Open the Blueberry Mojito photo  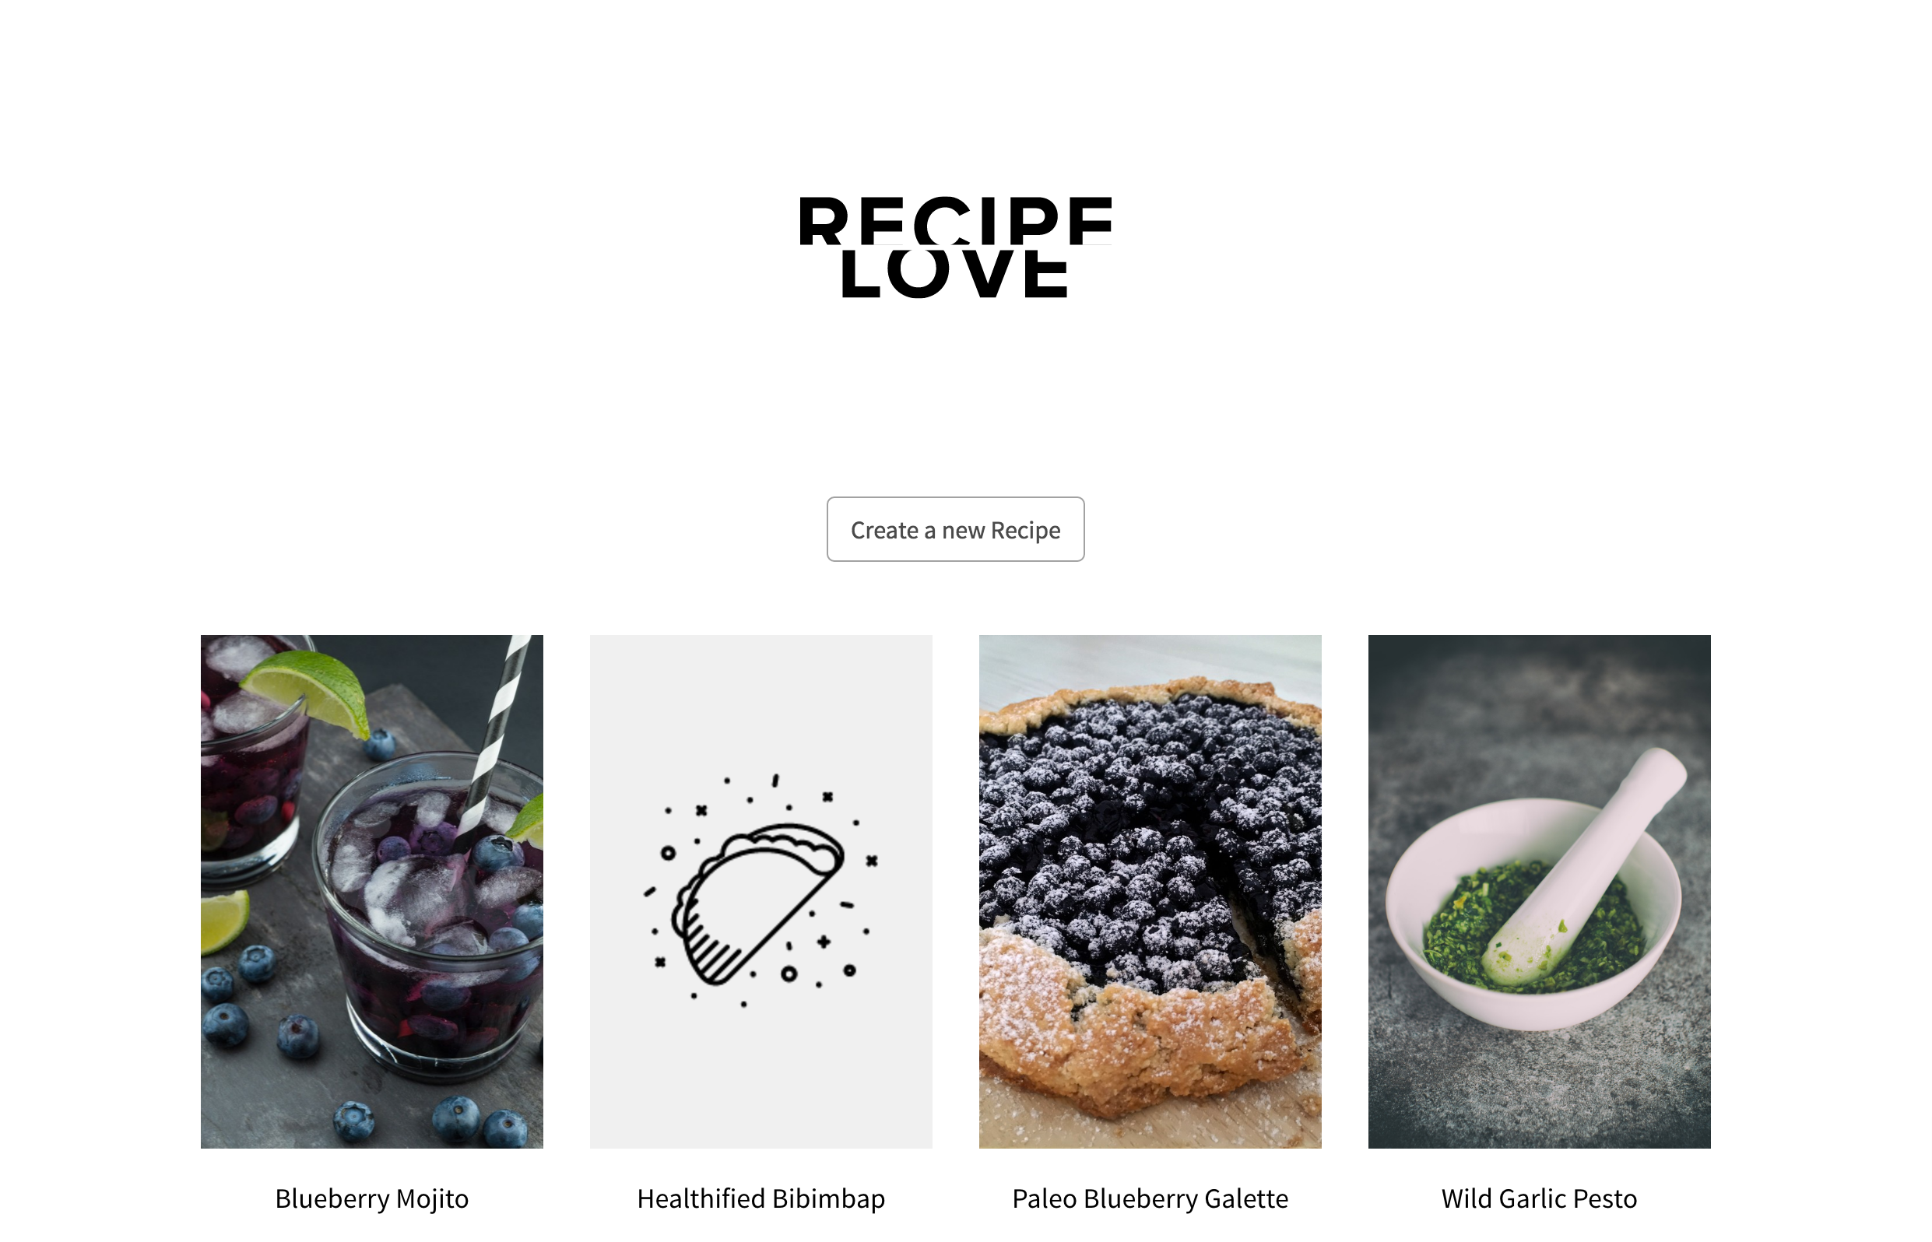point(372,892)
